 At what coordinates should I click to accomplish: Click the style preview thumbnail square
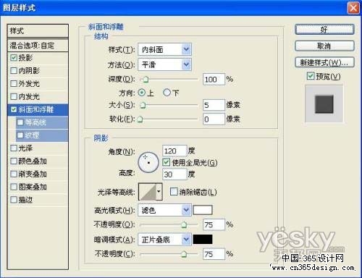pyautogui.click(x=324, y=104)
